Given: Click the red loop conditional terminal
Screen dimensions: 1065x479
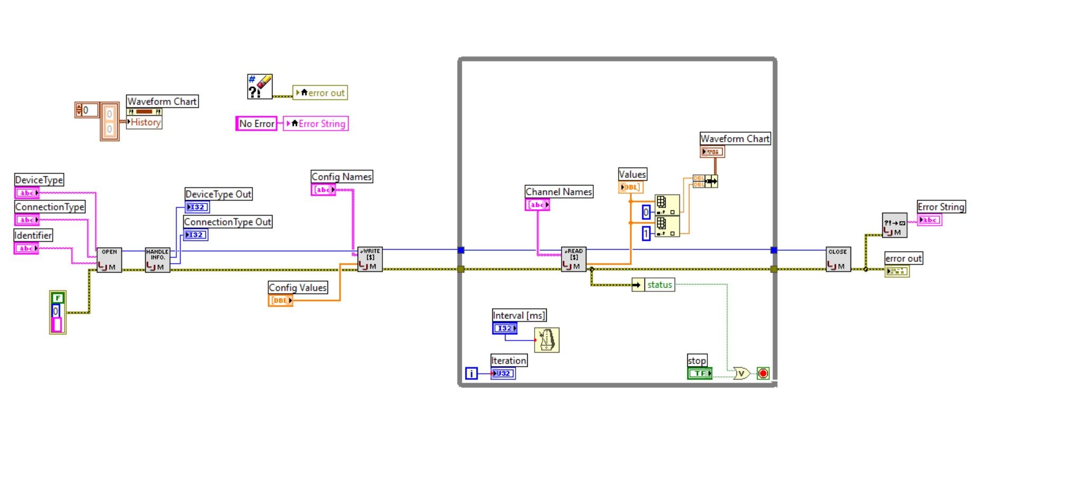Looking at the screenshot, I should [x=762, y=373].
